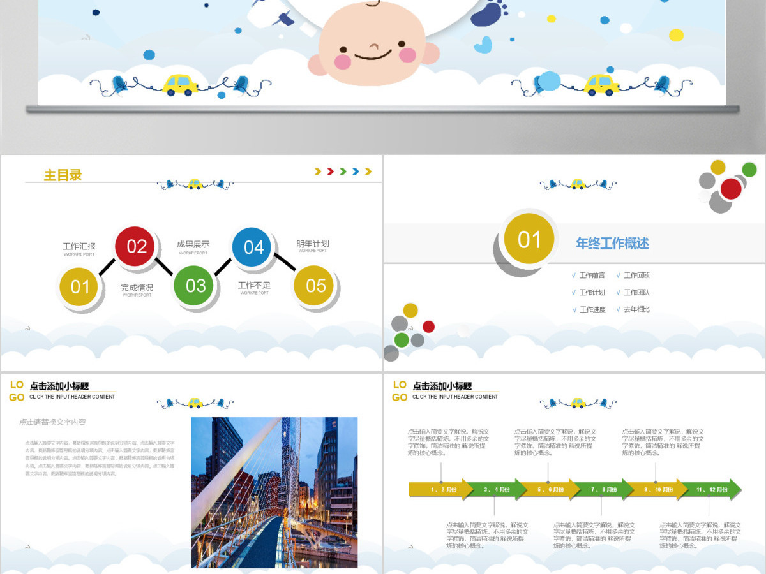Click the 明年计划 label
The width and height of the screenshot is (766, 574).
click(x=313, y=244)
